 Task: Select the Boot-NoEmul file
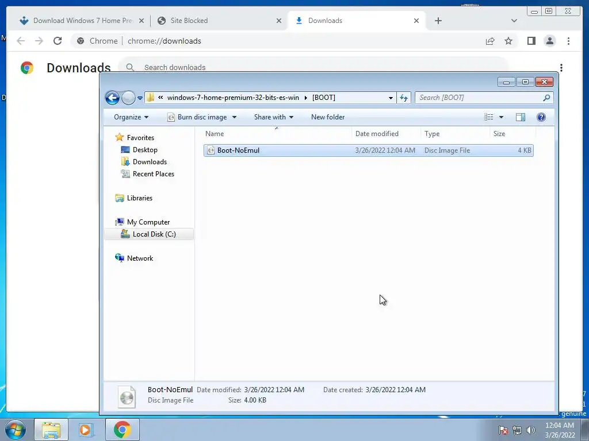pos(369,150)
